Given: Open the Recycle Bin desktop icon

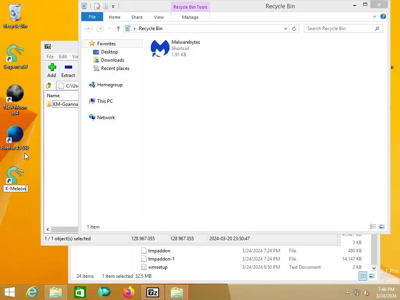Looking at the screenshot, I should pyautogui.click(x=15, y=16).
